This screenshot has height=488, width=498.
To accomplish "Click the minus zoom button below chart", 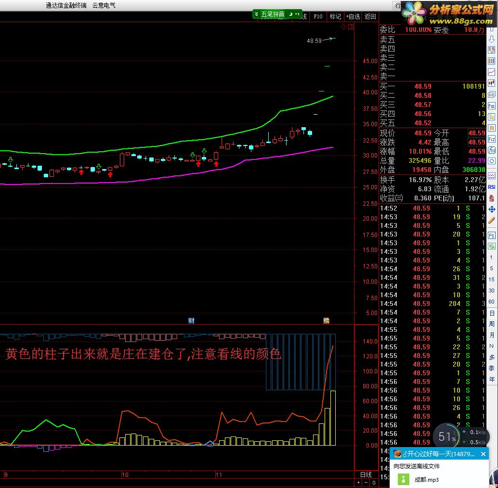I will pyautogui.click(x=366, y=482).
